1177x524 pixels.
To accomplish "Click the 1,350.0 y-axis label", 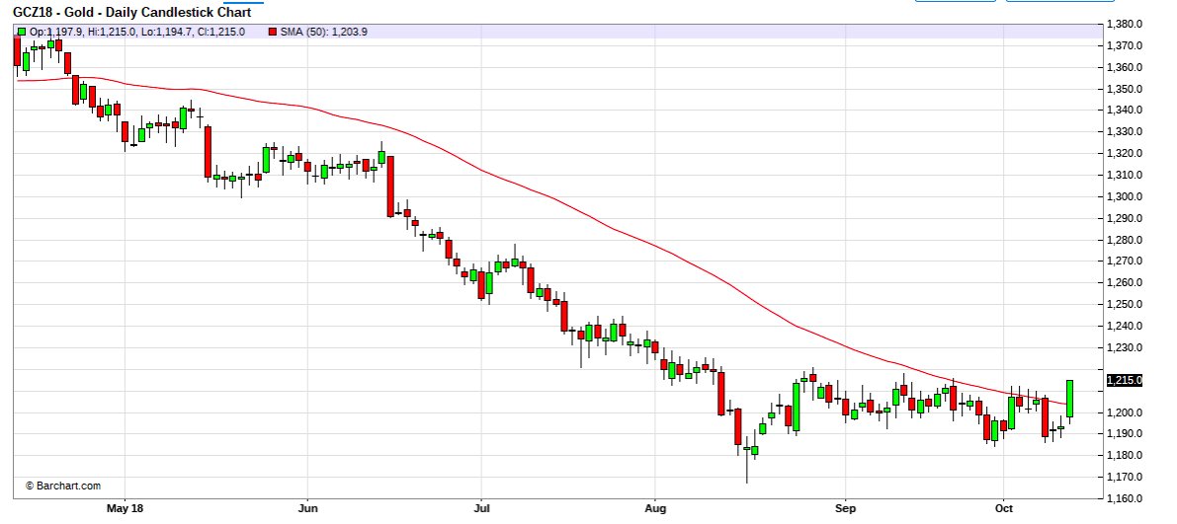I will pyautogui.click(x=1125, y=89).
